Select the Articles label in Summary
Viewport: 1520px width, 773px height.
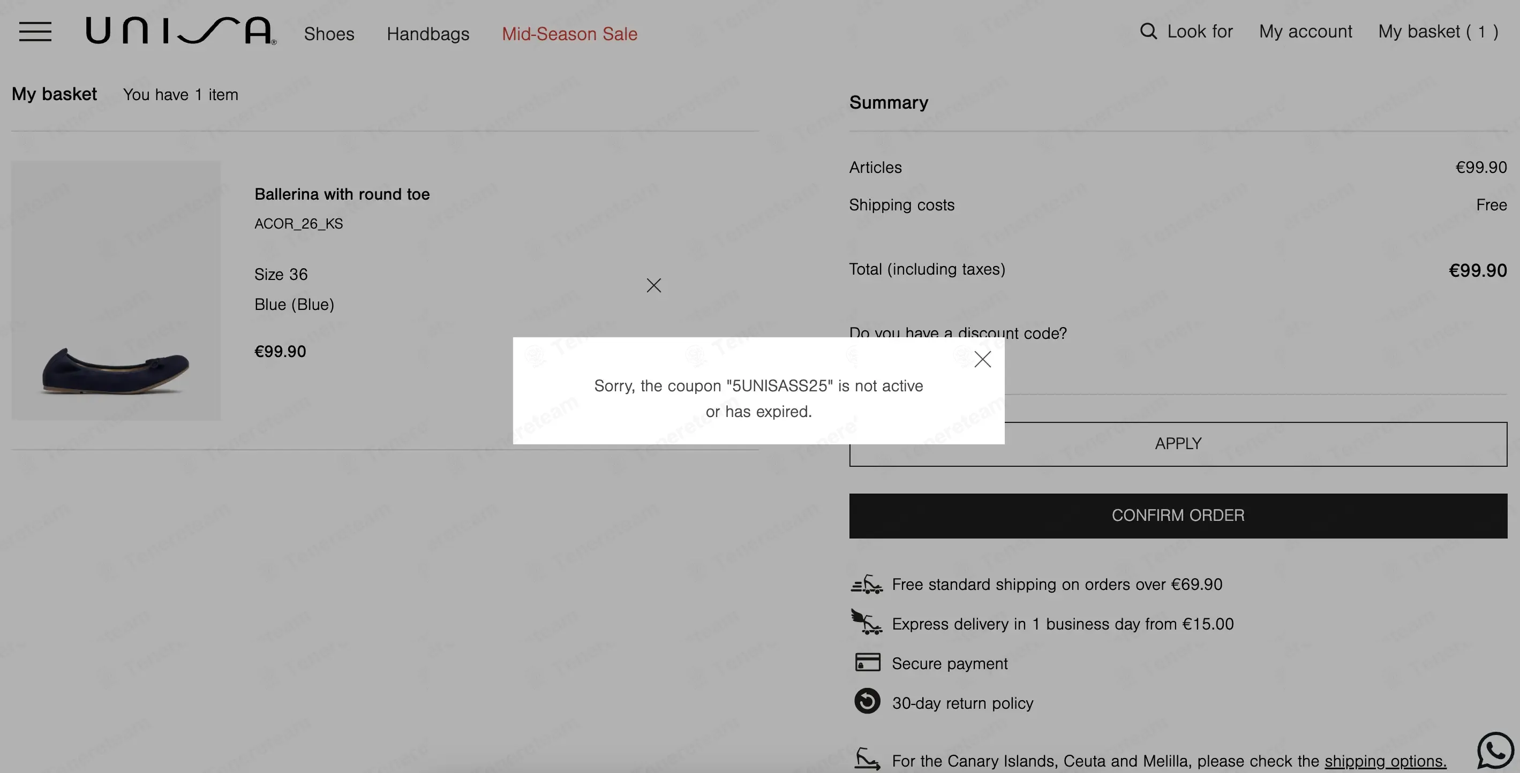pyautogui.click(x=875, y=168)
